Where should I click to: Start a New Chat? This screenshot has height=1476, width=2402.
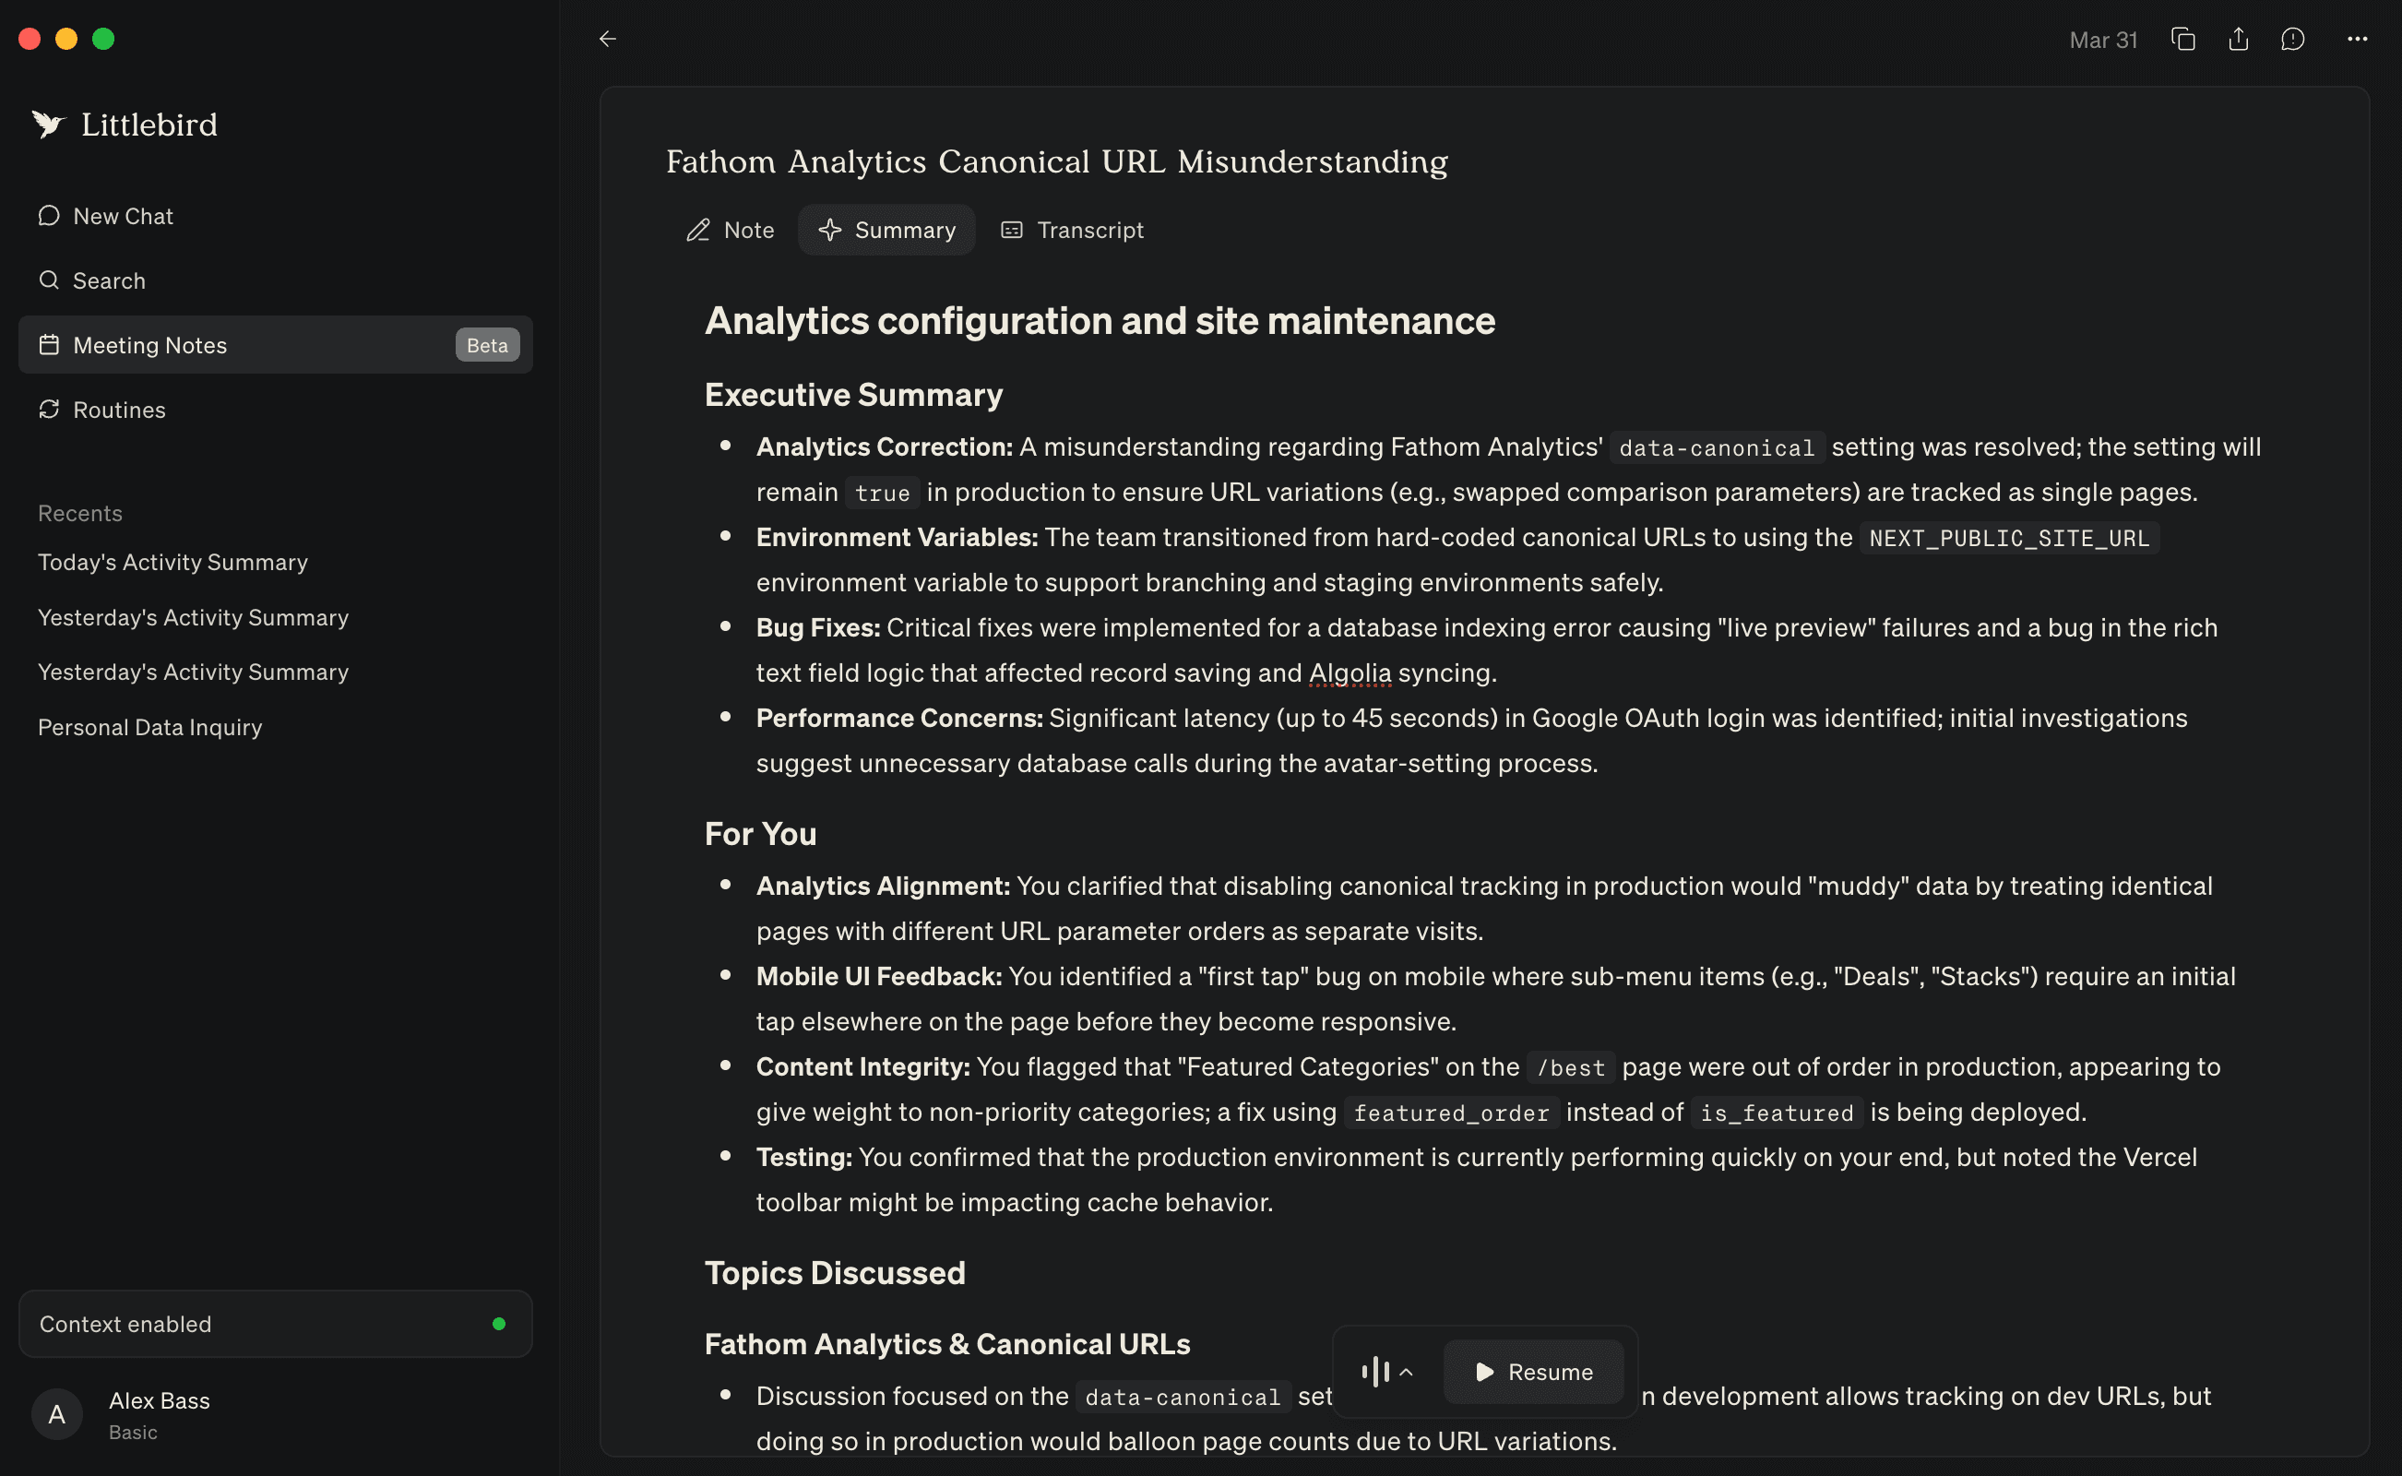pyautogui.click(x=123, y=216)
